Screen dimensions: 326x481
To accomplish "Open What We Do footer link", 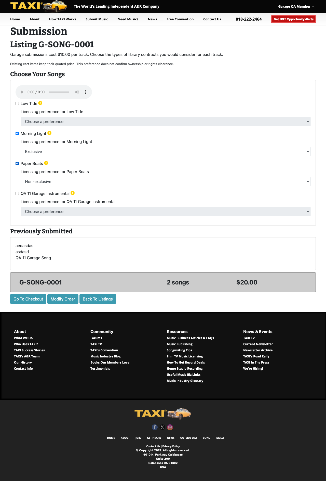I will [23, 338].
